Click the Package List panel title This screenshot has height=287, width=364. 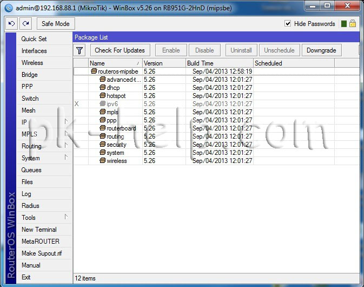click(91, 37)
